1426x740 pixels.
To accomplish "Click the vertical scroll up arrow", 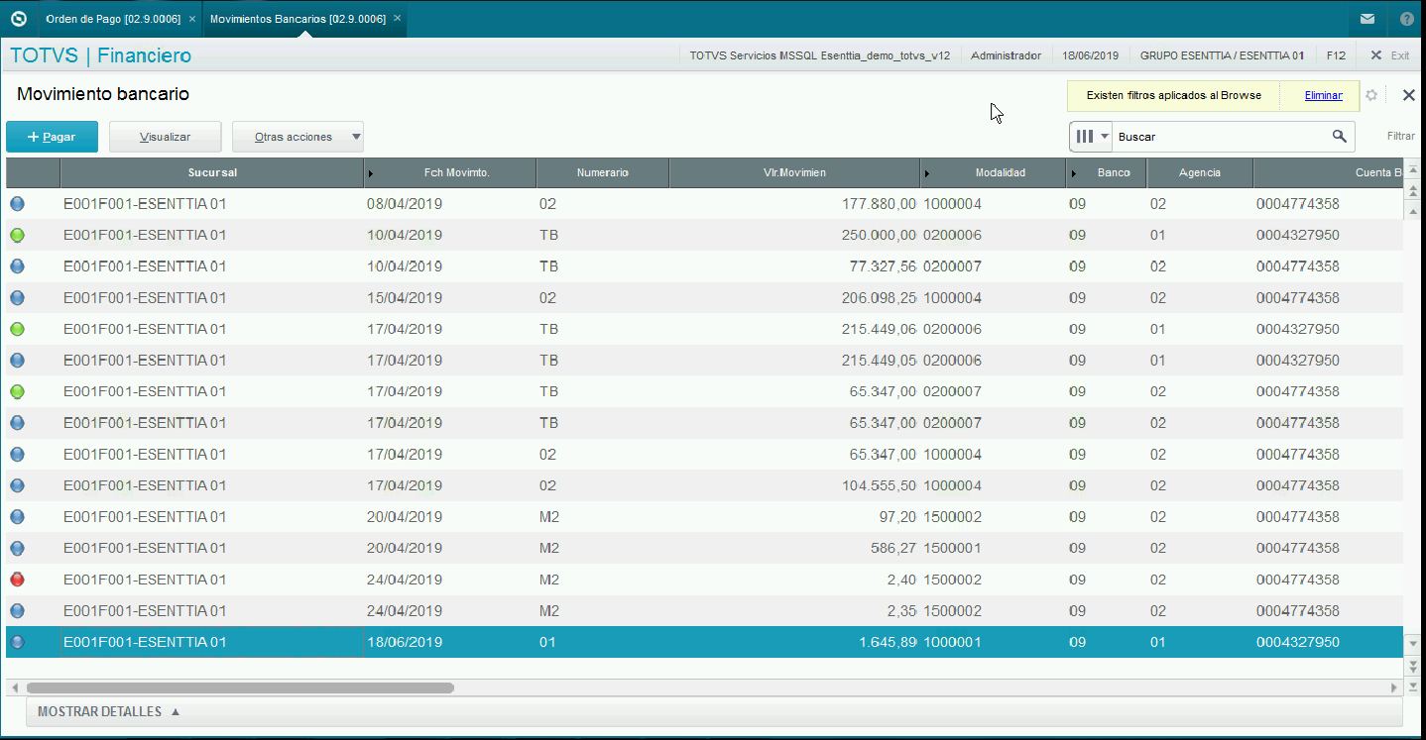I will 1412,211.
